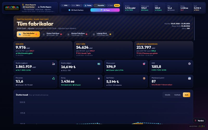Set trend chart to Aylık
The width and height of the screenshot is (208, 130).
tap(186, 95)
